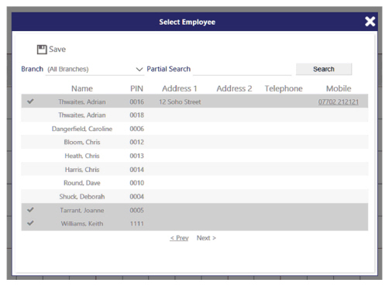Uncheck the Thwaites, Adrian 0016 checkmark
389x286 pixels.
(x=30, y=102)
